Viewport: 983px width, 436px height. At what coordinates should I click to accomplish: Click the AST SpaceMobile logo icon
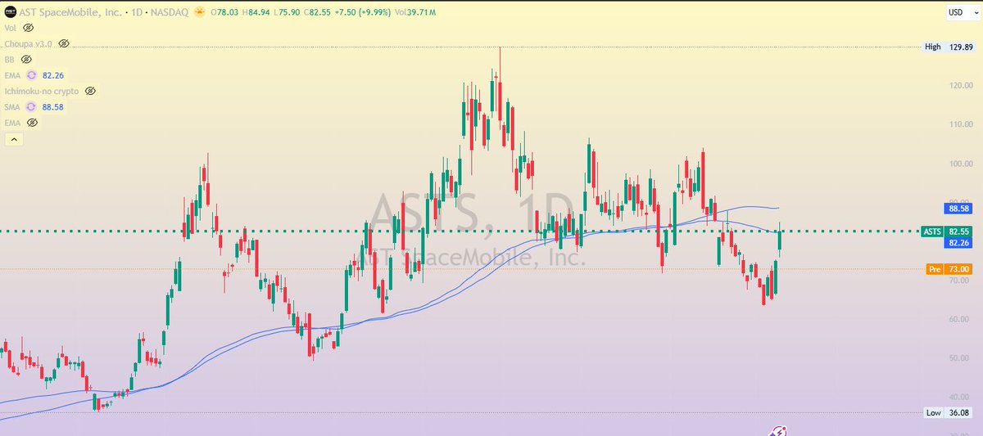(11, 12)
